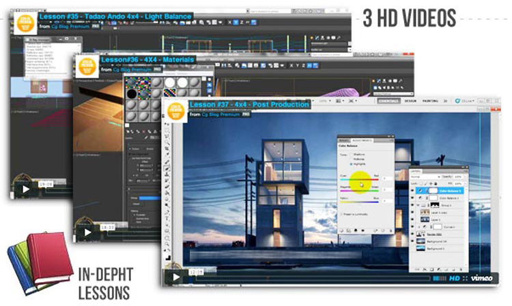Click the delete adjustment icon in the Color Balance panel
Viewport: 512px width, 306px height.
(x=390, y=230)
